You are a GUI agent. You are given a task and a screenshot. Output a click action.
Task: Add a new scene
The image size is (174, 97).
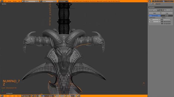54,1
